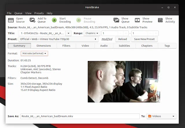
Task: Click the Title field showing 1 - 01h43m25s
Action: click(x=42, y=33)
